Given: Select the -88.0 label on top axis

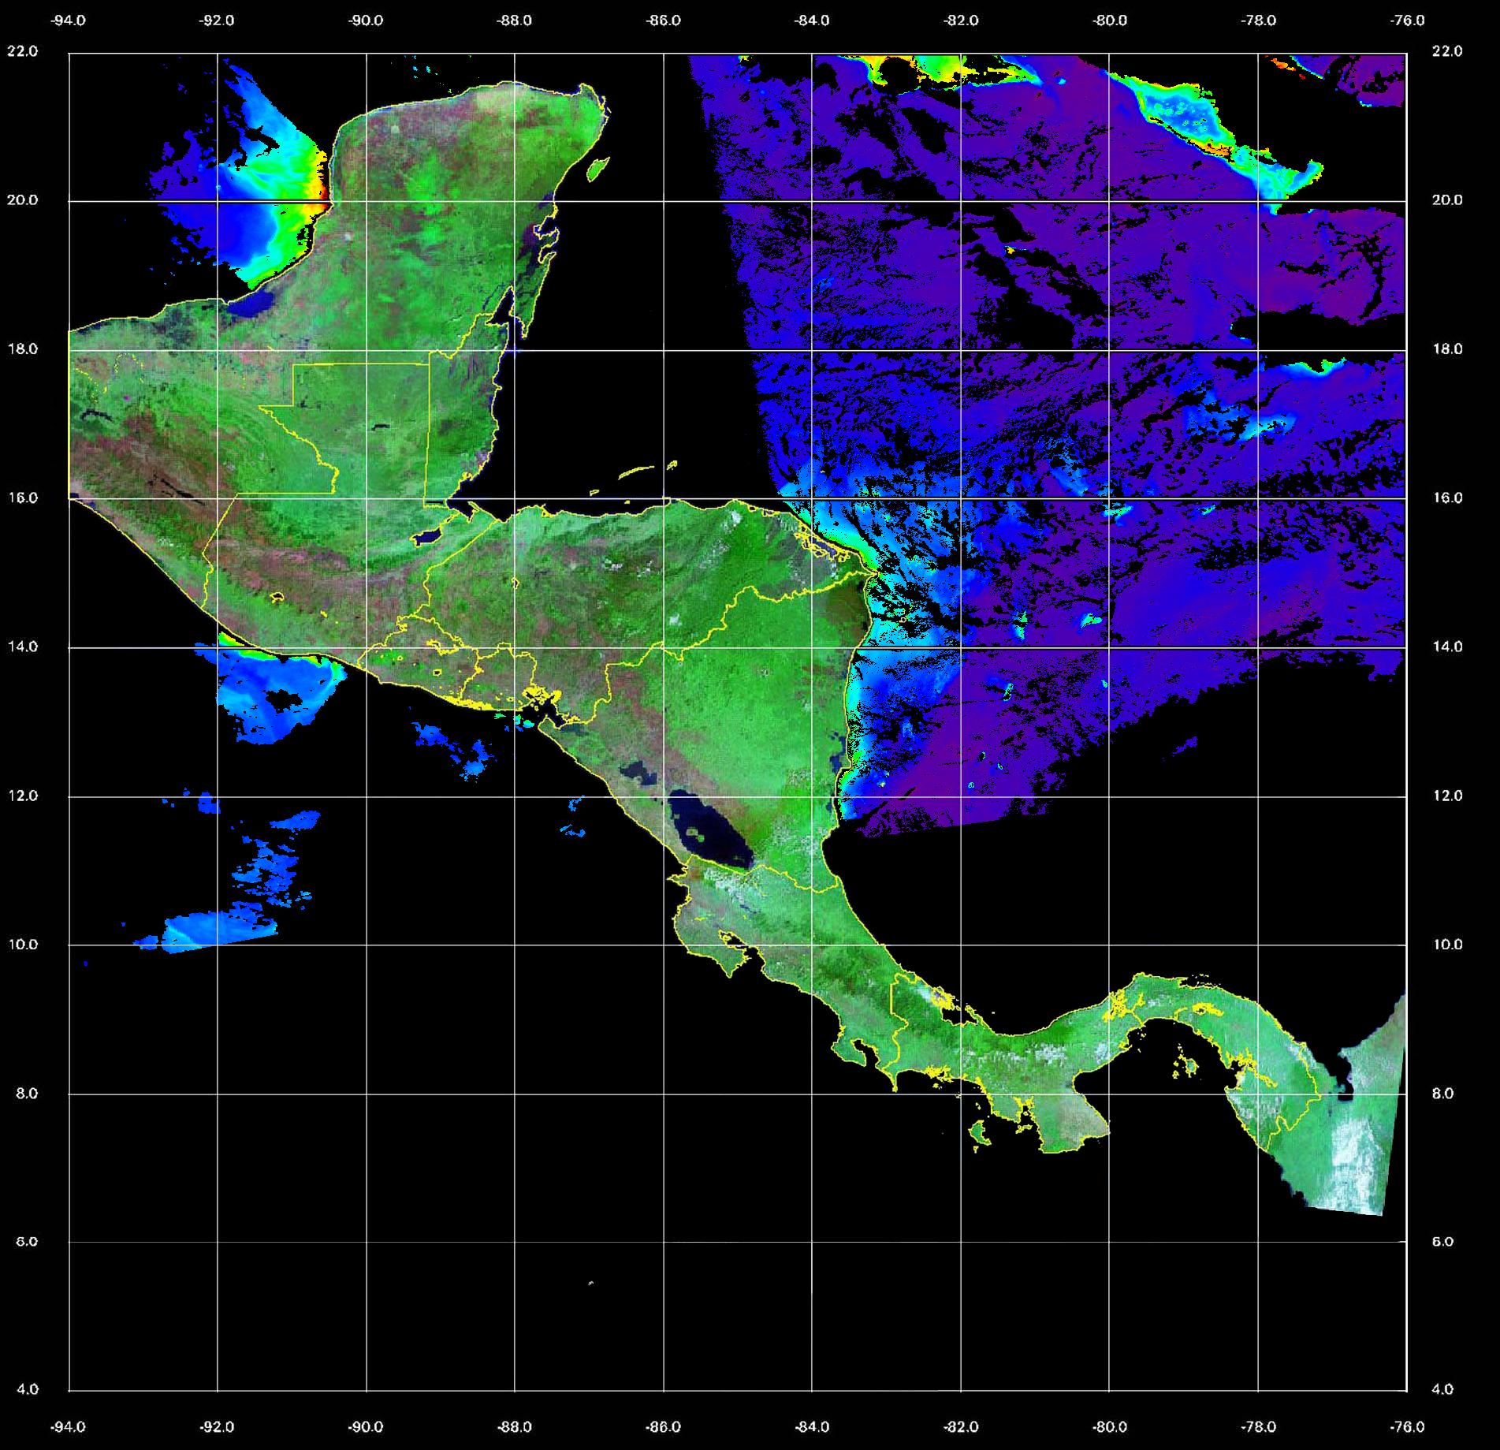Looking at the screenshot, I should [x=514, y=21].
